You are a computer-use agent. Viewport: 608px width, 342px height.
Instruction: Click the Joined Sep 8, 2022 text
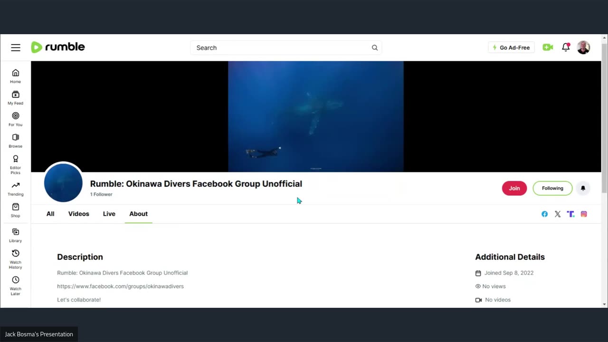pyautogui.click(x=509, y=273)
